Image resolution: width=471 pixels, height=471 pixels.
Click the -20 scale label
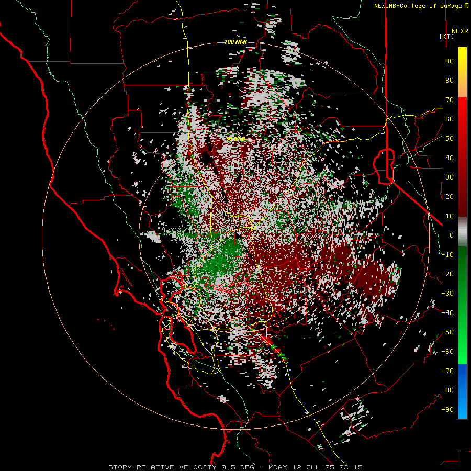coord(447,274)
